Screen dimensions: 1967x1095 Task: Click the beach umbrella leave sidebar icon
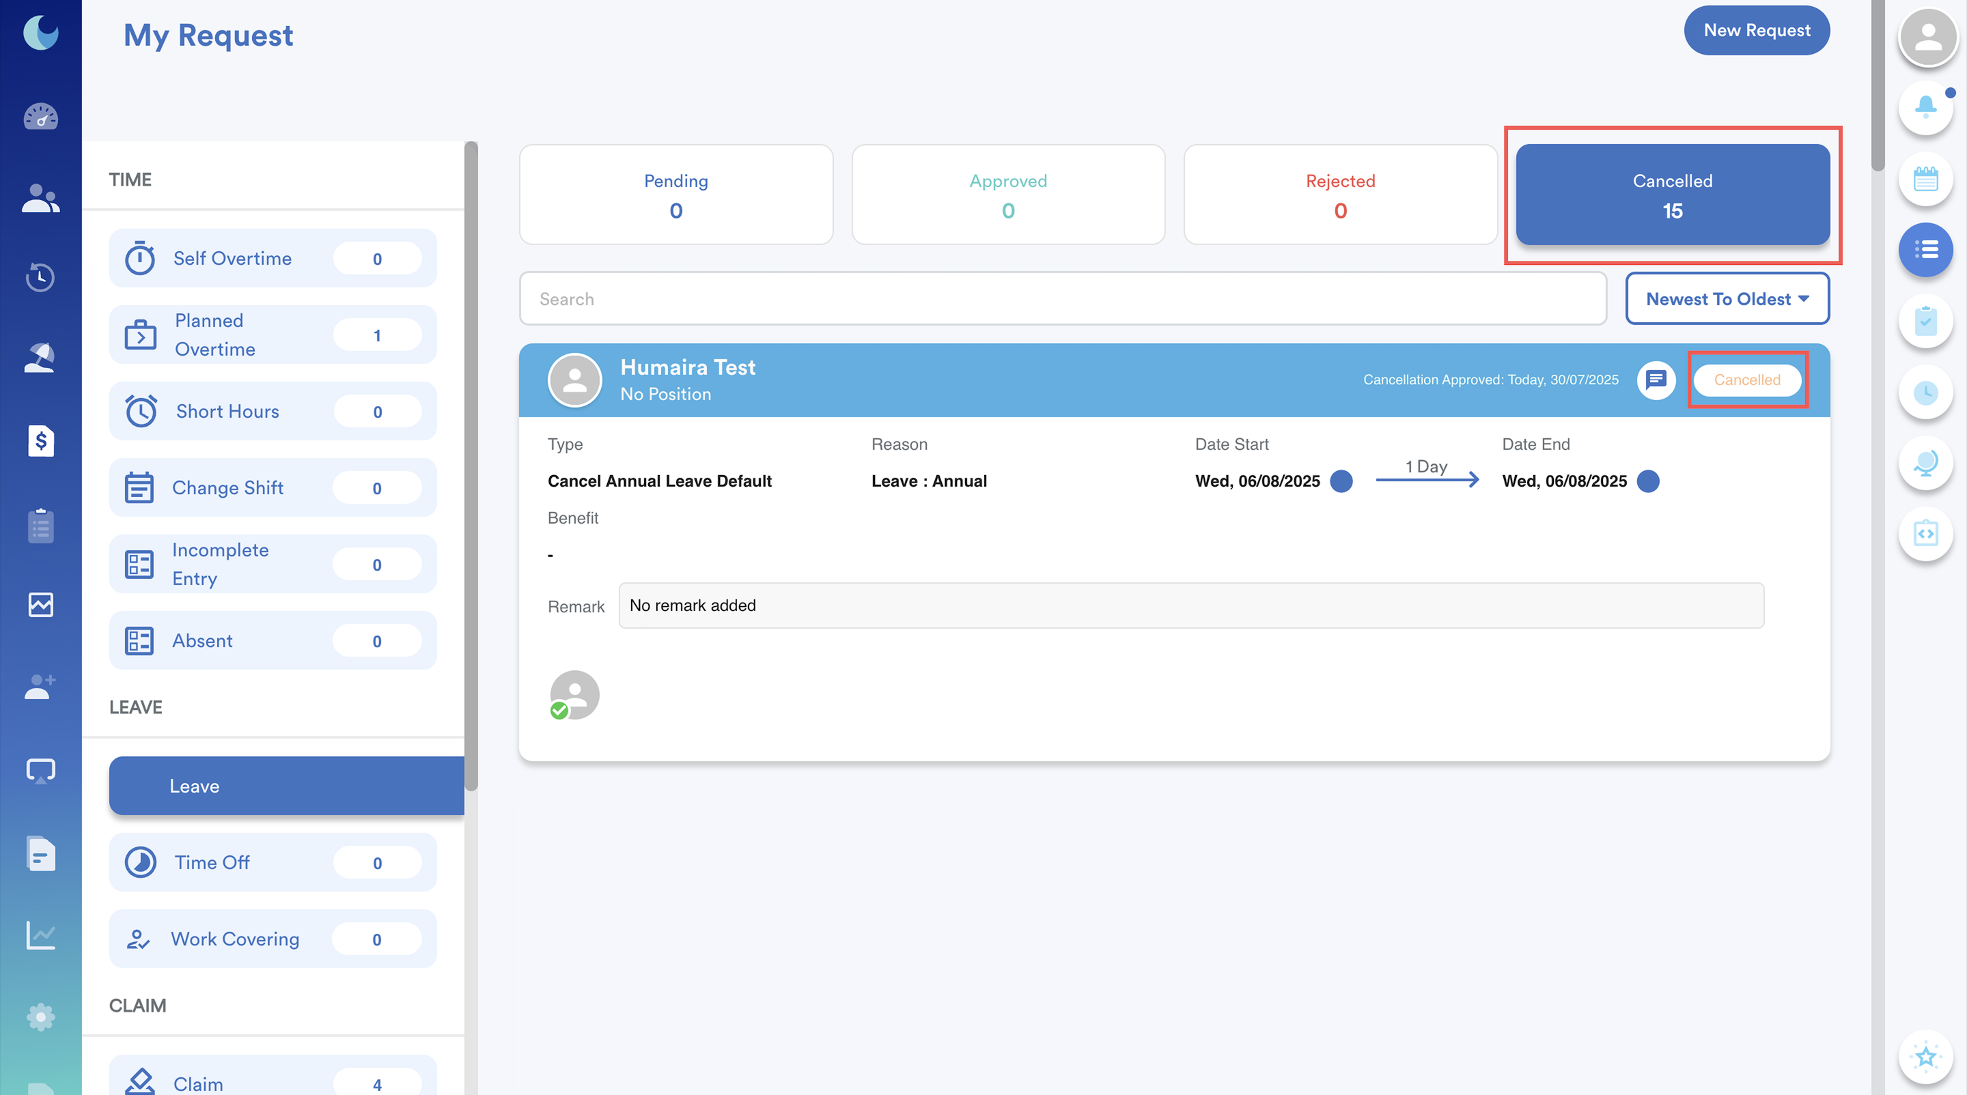coord(40,357)
